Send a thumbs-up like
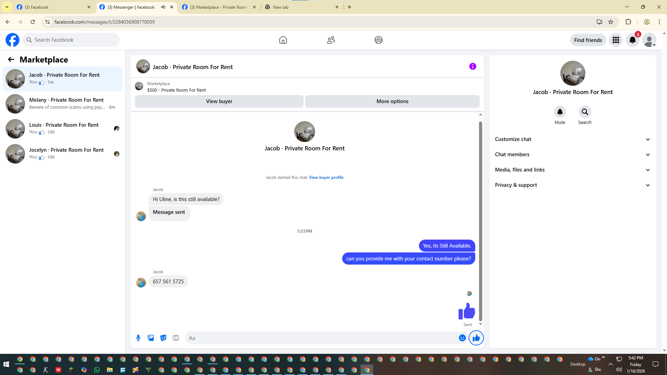 click(x=476, y=338)
